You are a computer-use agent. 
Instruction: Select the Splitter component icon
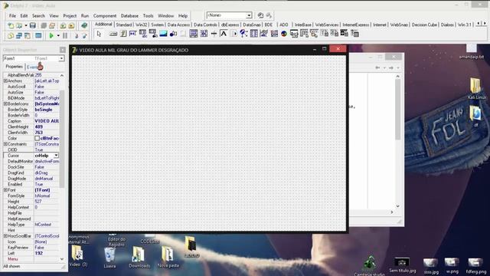tap(214, 34)
